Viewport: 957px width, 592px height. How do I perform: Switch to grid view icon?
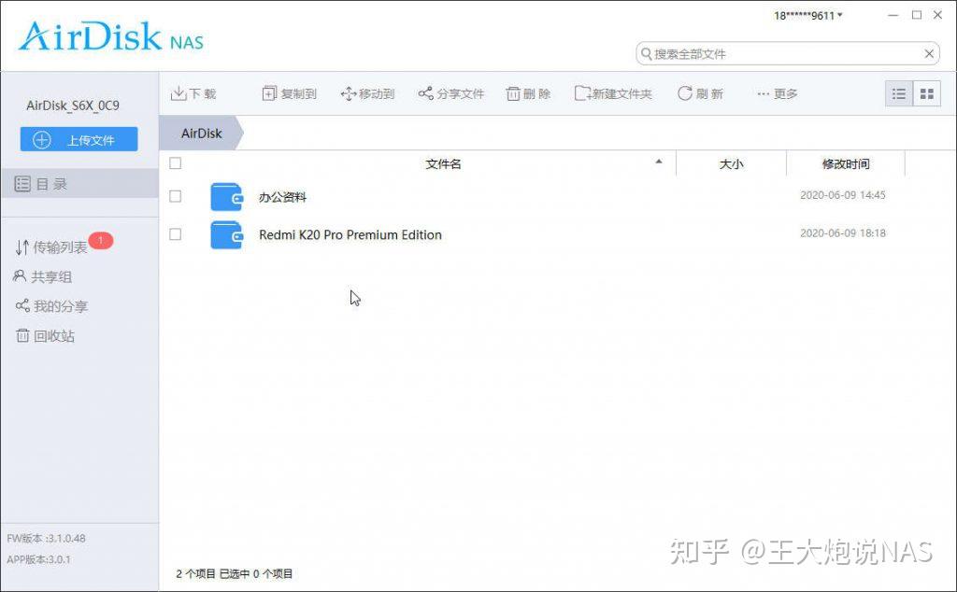click(x=927, y=92)
